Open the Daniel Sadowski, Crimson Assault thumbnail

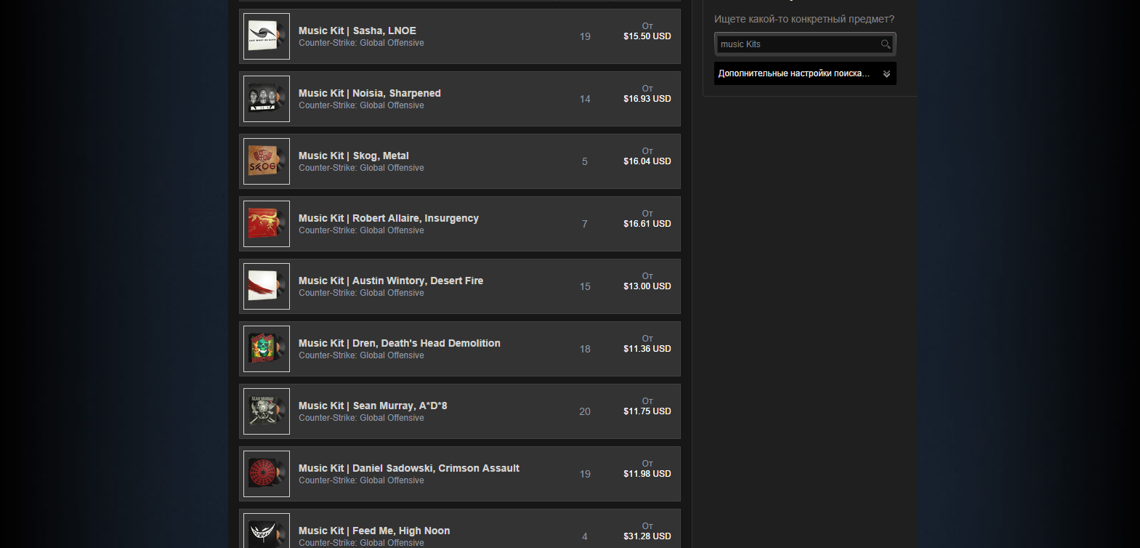tap(267, 474)
